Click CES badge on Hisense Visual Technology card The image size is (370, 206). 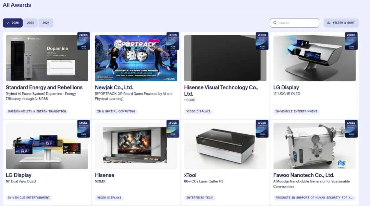(262, 41)
